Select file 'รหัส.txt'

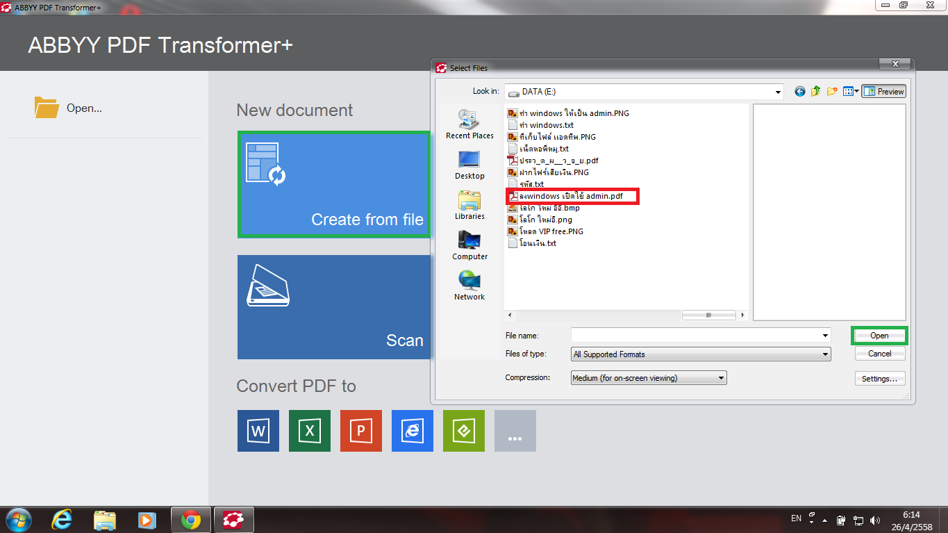pyautogui.click(x=526, y=184)
